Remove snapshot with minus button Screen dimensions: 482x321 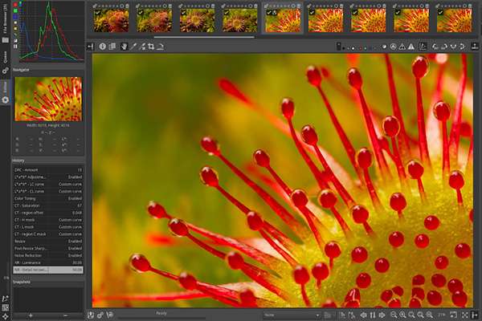coord(65,315)
